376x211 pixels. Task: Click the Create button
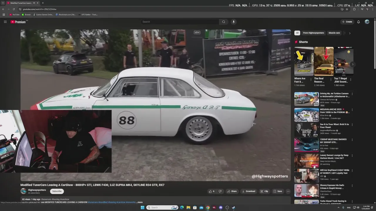point(347,22)
